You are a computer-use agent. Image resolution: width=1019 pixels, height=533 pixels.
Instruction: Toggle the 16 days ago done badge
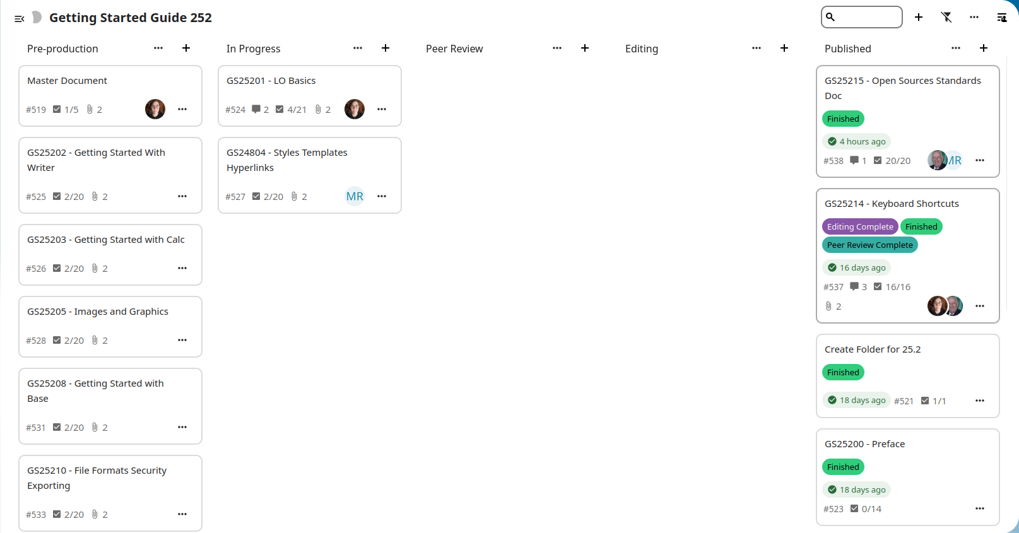coord(856,267)
